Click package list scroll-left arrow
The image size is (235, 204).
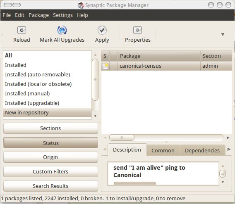pyautogui.click(x=105, y=138)
